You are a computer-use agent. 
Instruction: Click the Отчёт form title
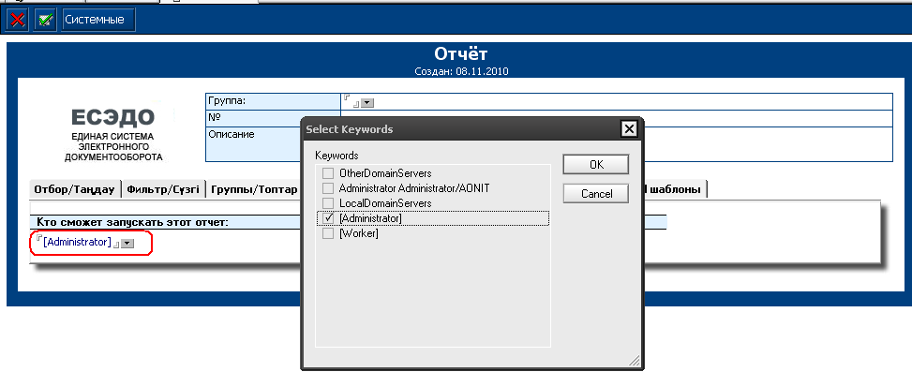pyautogui.click(x=460, y=54)
